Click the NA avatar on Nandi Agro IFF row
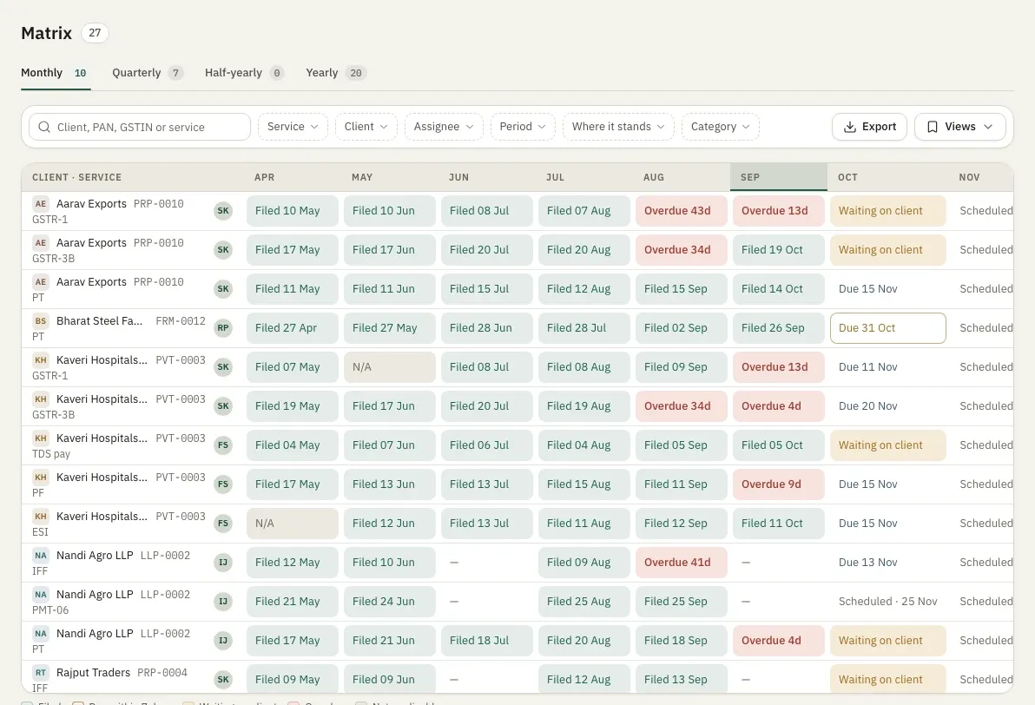Screen dimensions: 1035x705 tap(41, 555)
